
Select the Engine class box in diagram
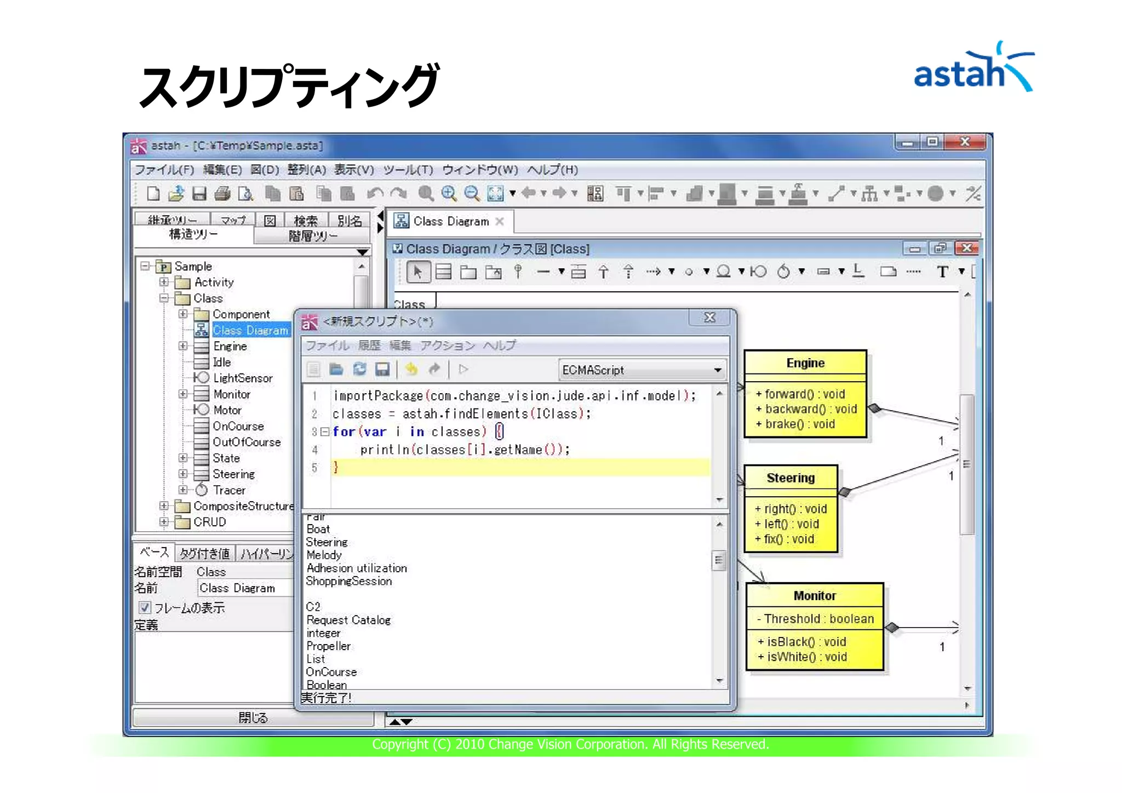(x=805, y=394)
